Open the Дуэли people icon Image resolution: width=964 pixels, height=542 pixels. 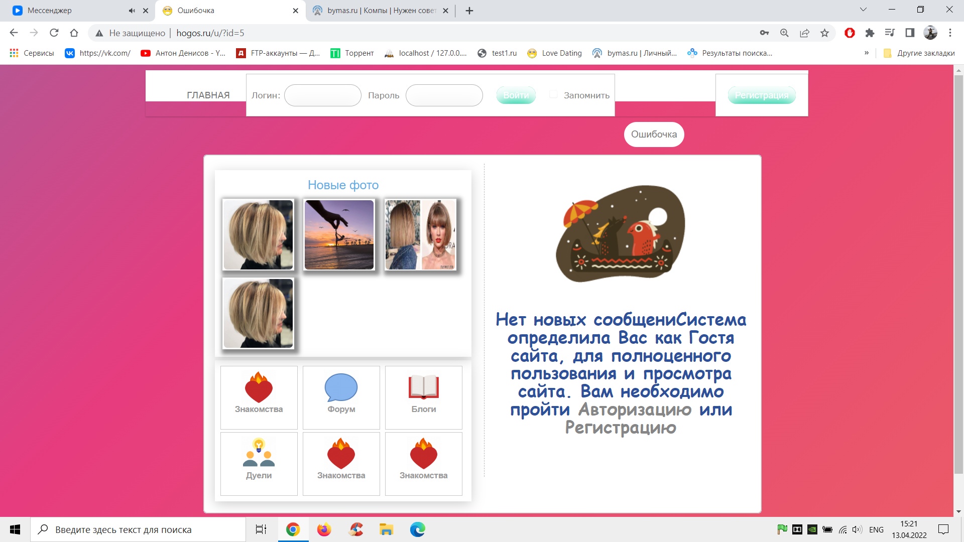259,453
